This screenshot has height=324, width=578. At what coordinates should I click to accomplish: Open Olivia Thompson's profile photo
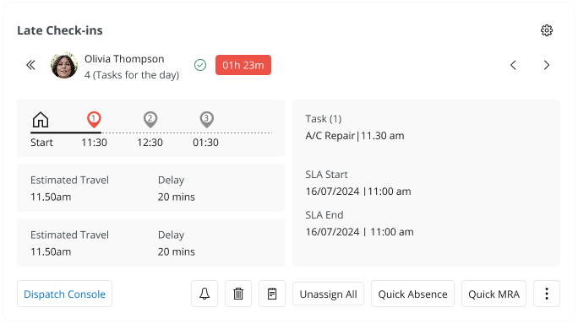pos(64,66)
